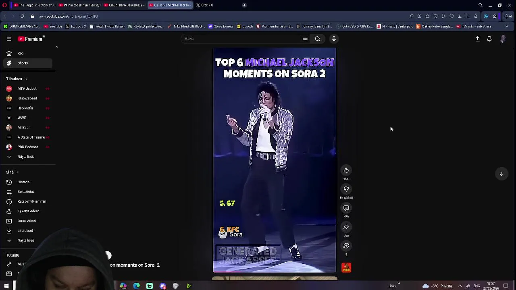Dislike the Short with thumbs down
Viewport: 516px width, 290px height.
pyautogui.click(x=346, y=189)
